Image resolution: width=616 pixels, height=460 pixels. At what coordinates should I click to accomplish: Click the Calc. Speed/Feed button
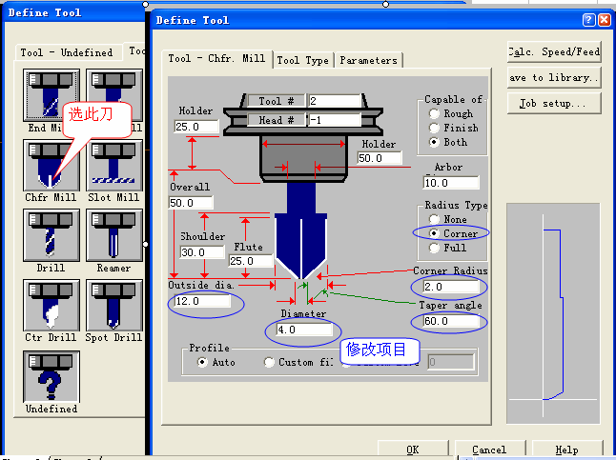click(x=554, y=51)
